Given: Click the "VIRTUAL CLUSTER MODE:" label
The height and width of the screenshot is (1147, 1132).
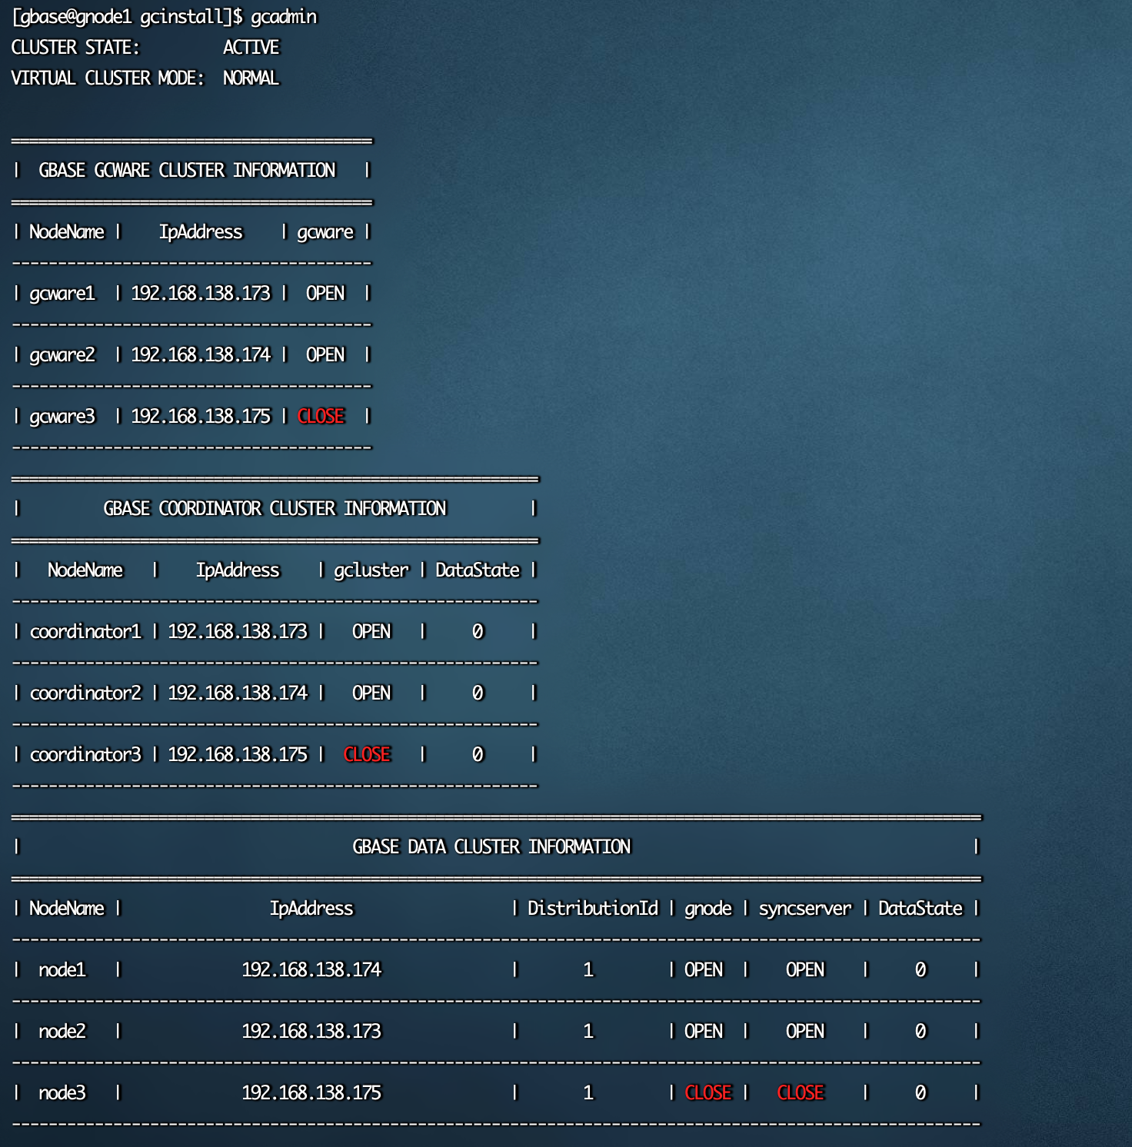Looking at the screenshot, I should [108, 78].
